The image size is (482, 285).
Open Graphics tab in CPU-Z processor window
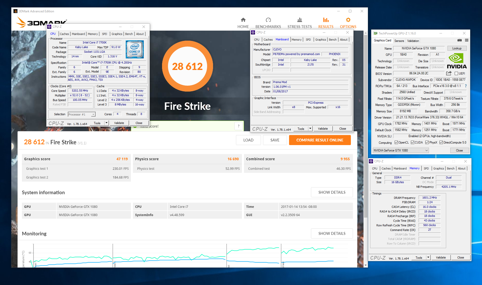click(117, 34)
